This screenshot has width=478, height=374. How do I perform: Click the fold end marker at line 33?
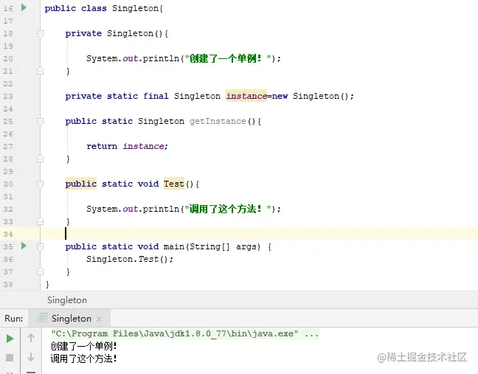pyautogui.click(x=40, y=221)
